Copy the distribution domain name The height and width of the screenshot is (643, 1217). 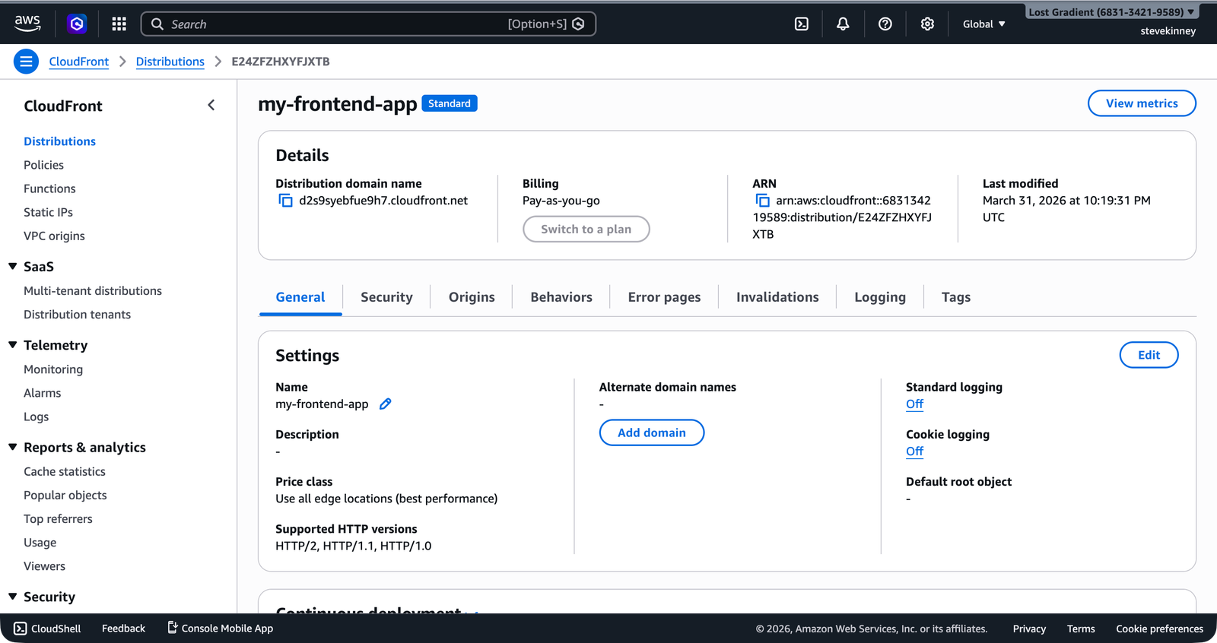pos(285,201)
